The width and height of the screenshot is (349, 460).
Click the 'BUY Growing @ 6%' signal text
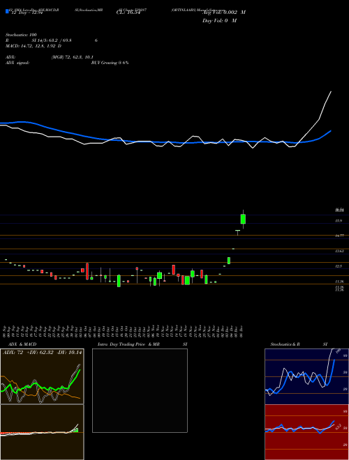(110, 63)
